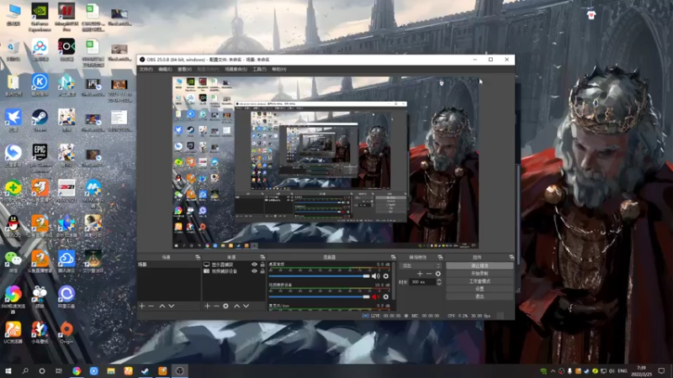Select Video Capture Device row in Sources list

(x=234, y=271)
